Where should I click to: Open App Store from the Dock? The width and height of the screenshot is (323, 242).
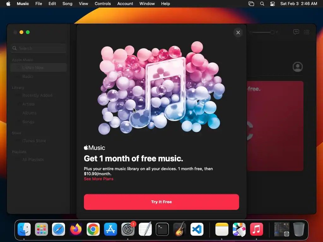point(110,229)
